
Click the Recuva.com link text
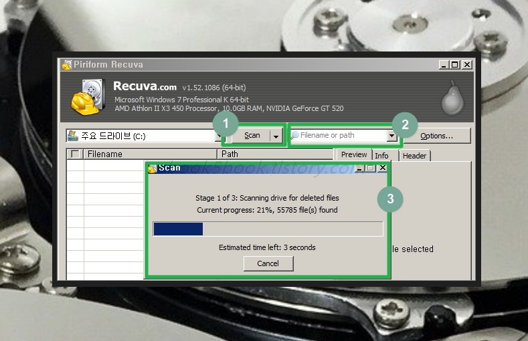(x=145, y=86)
